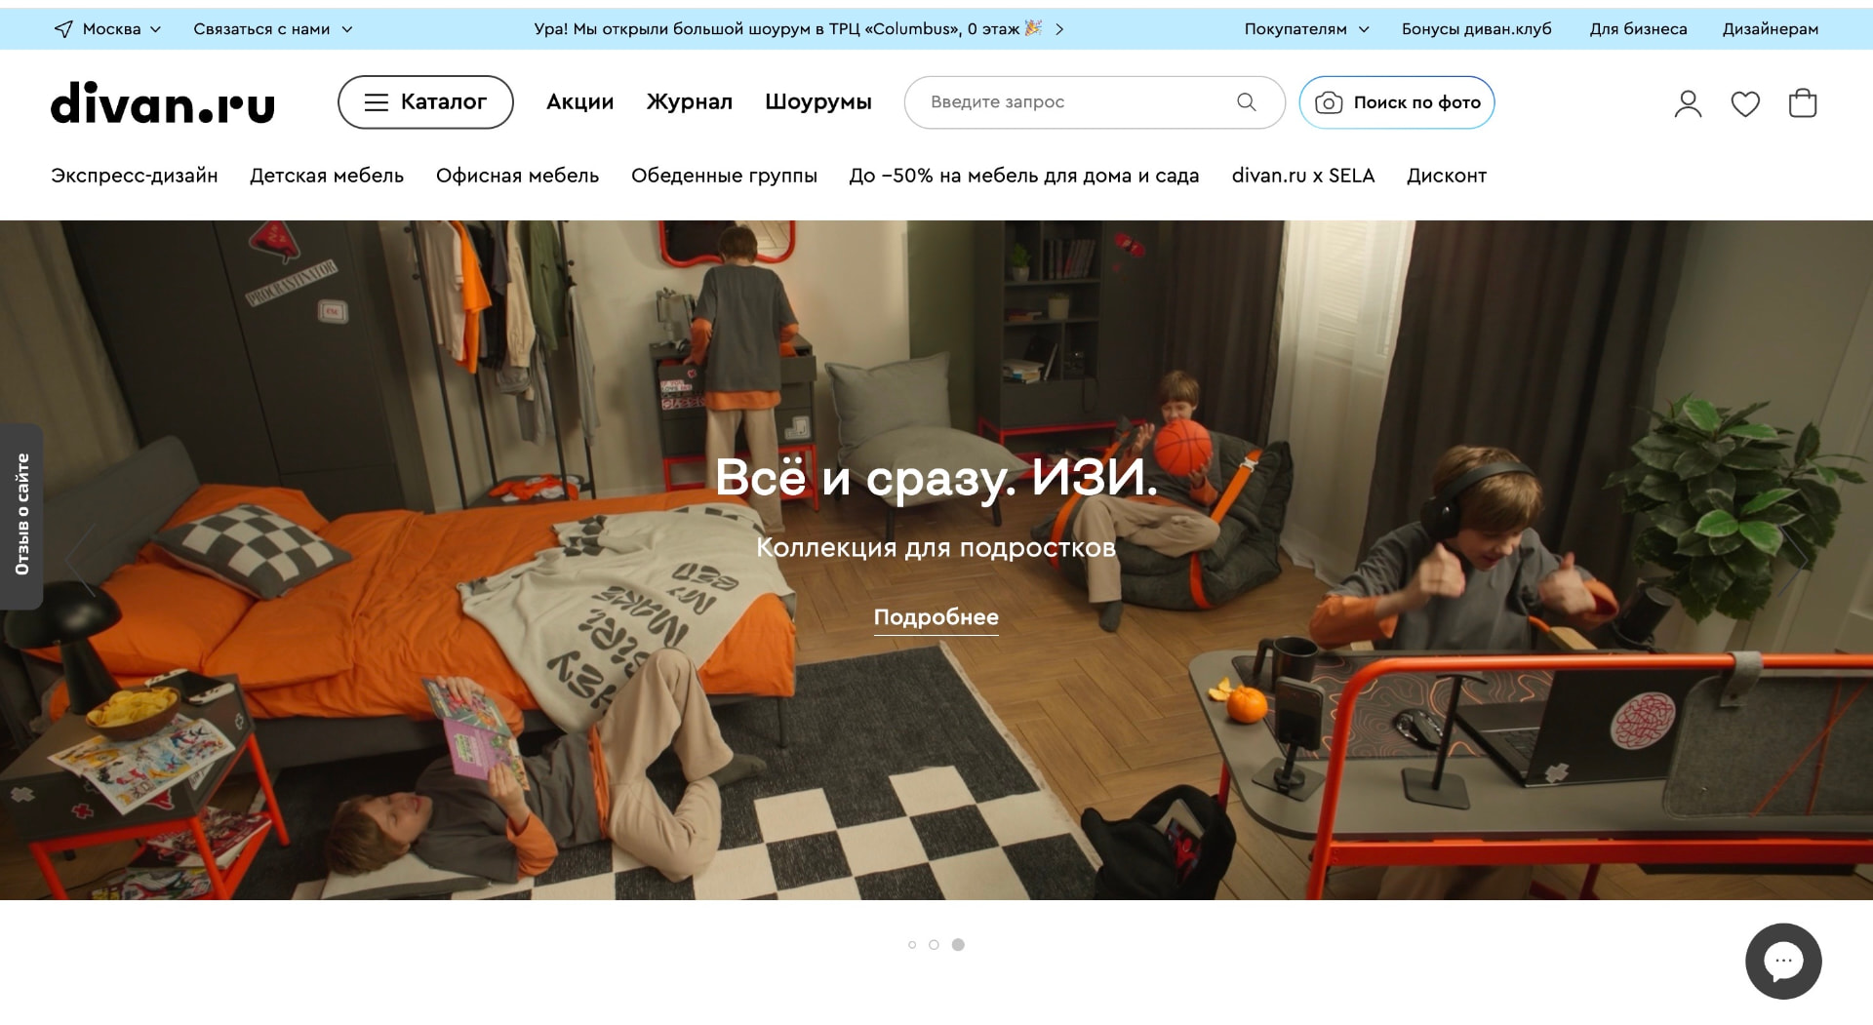The height and width of the screenshot is (1025, 1873).
Task: Open До −50% на мебель для дома и сада
Action: coord(1024,177)
